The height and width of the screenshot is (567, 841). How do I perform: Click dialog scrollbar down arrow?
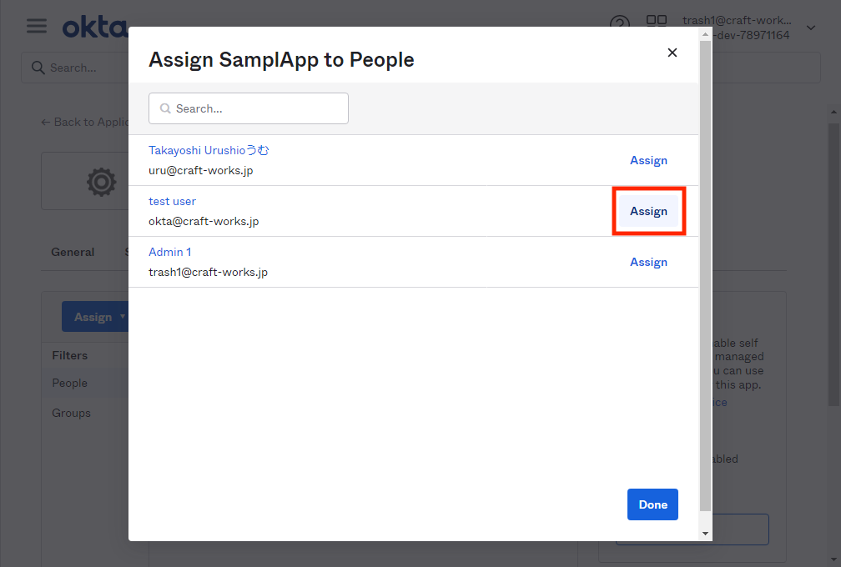705,534
